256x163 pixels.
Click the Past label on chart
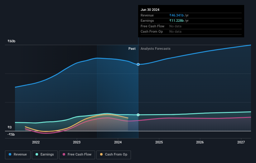[x=132, y=49]
